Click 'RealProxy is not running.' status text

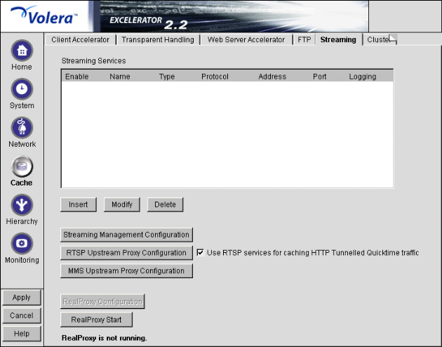pyautogui.click(x=105, y=338)
